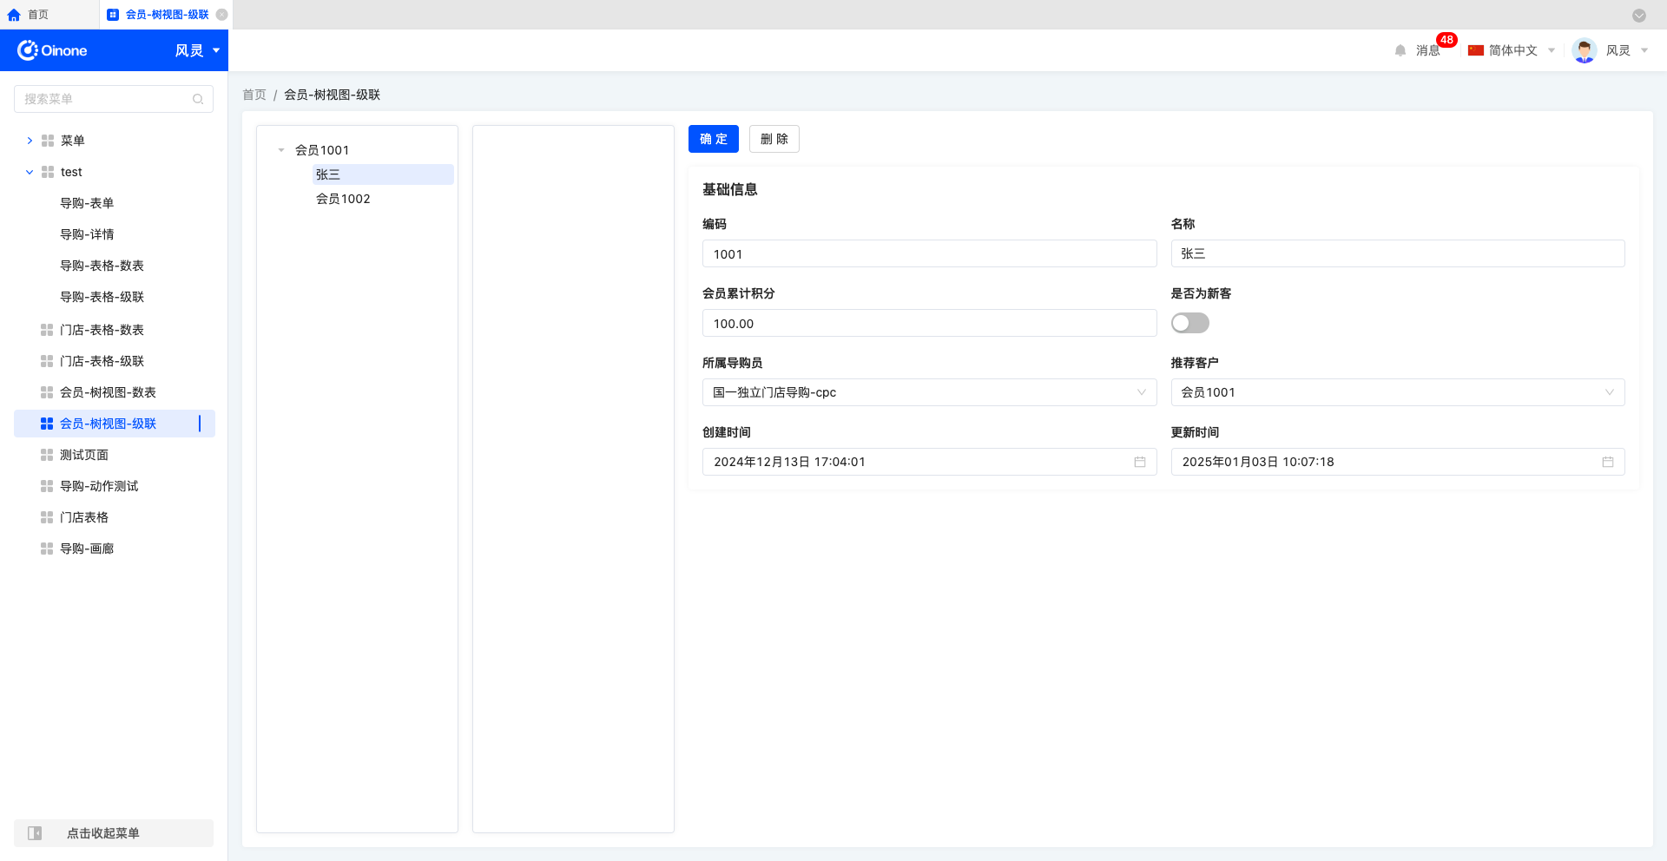Click the home icon in the top tab

point(14,15)
